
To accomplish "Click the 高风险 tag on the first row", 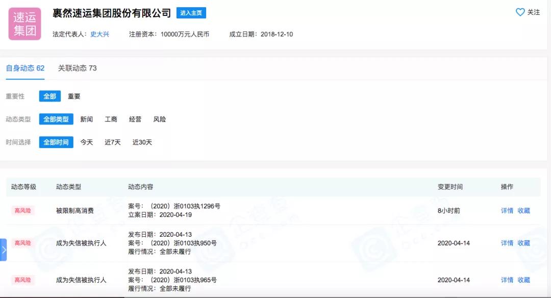I will tap(23, 210).
